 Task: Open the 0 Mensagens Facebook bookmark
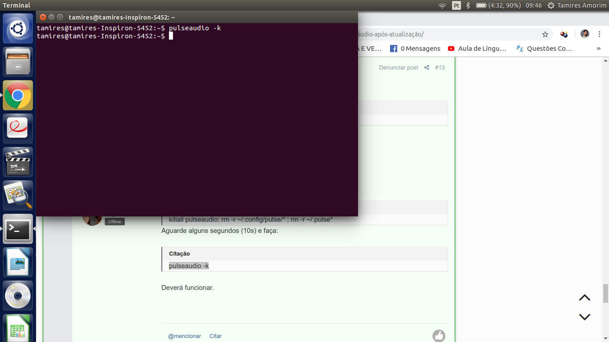point(415,49)
